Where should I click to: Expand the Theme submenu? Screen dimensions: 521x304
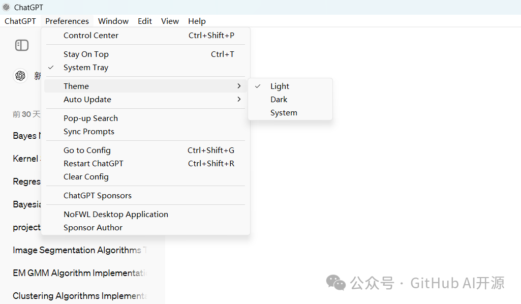tap(145, 86)
